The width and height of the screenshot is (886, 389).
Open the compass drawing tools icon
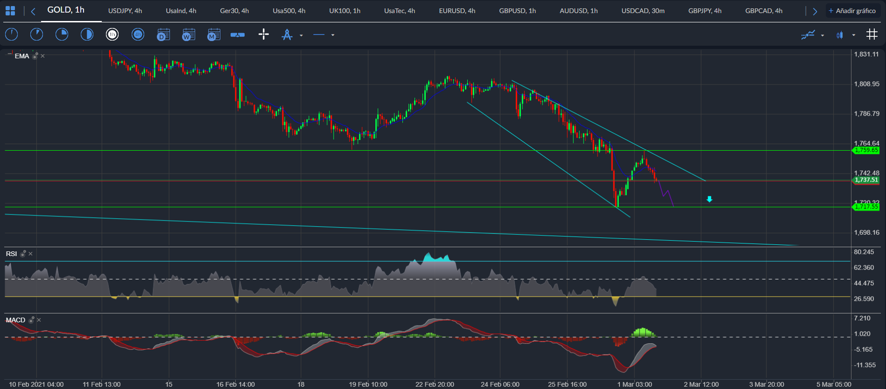tap(287, 35)
